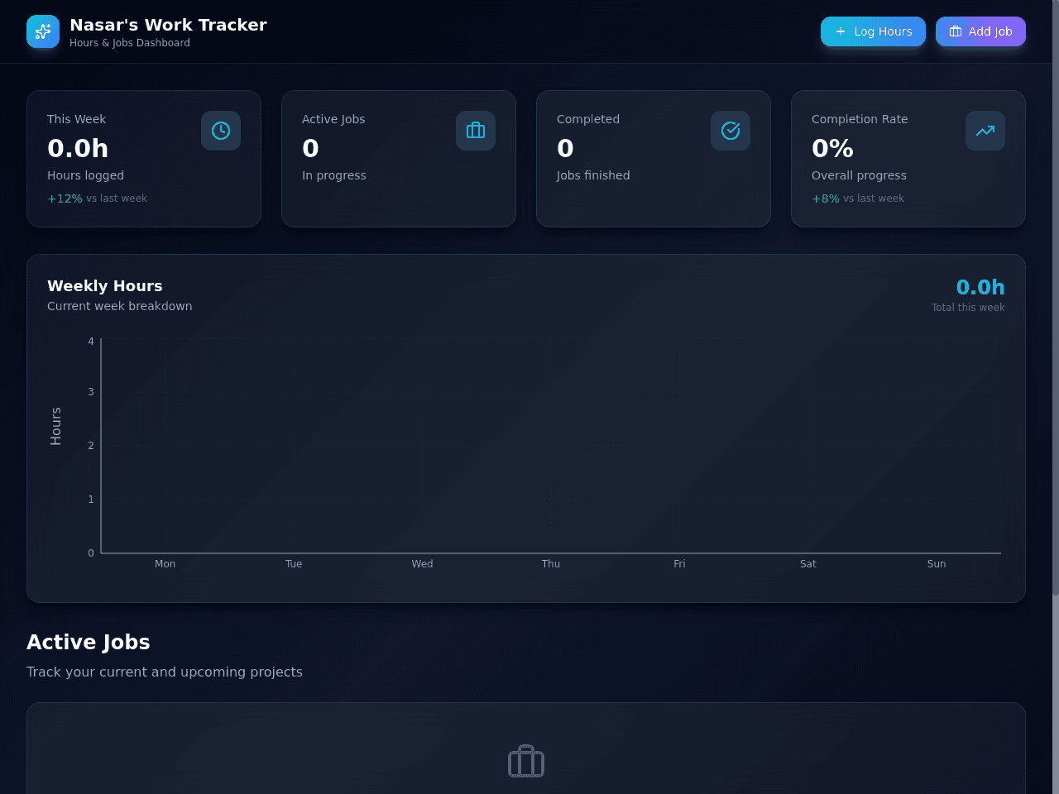Viewport: 1059px width, 794px height.
Task: Click the Mon label on chart axis
Action: coord(165,564)
